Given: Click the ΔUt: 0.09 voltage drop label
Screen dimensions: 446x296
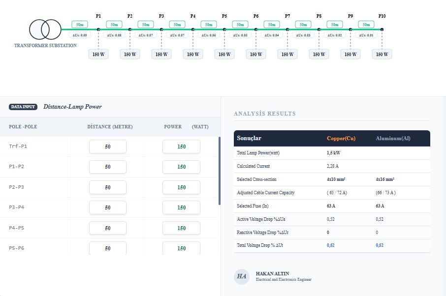Looking at the screenshot, I should tap(79, 35).
